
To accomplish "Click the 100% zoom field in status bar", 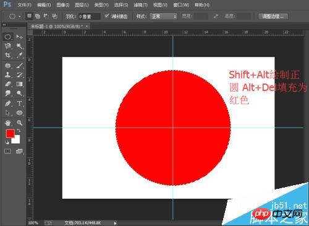I will (x=33, y=223).
